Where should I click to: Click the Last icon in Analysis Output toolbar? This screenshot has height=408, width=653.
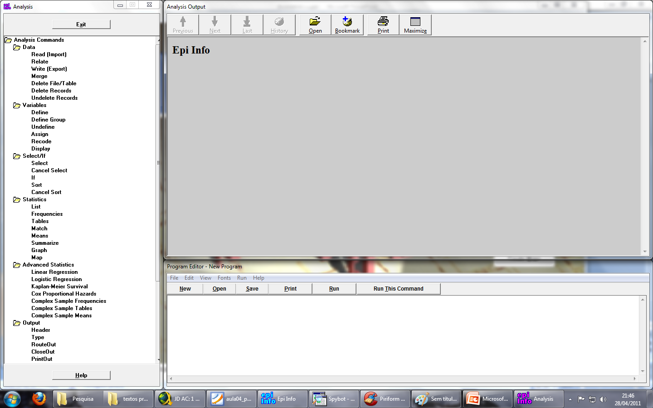pyautogui.click(x=247, y=25)
